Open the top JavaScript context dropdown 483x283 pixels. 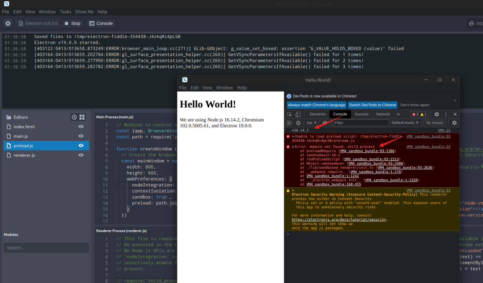311,123
